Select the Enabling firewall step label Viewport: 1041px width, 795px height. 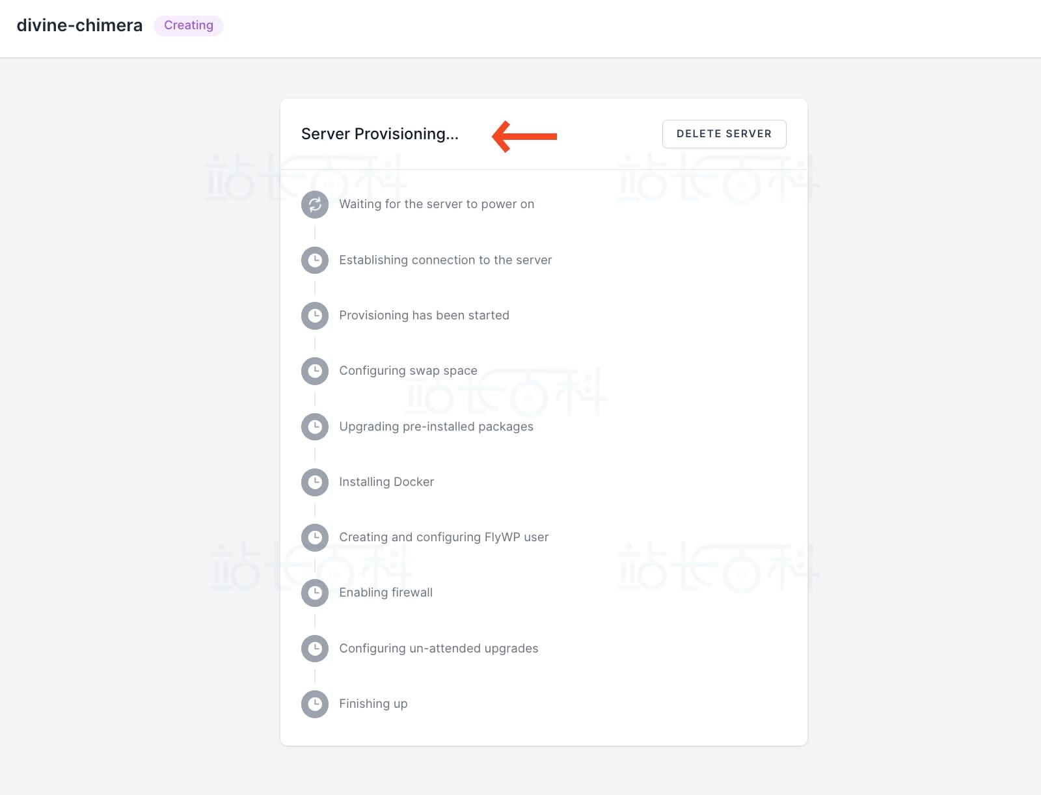pyautogui.click(x=386, y=593)
